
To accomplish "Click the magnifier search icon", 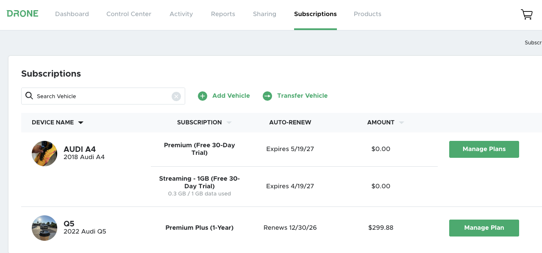I will [x=29, y=96].
